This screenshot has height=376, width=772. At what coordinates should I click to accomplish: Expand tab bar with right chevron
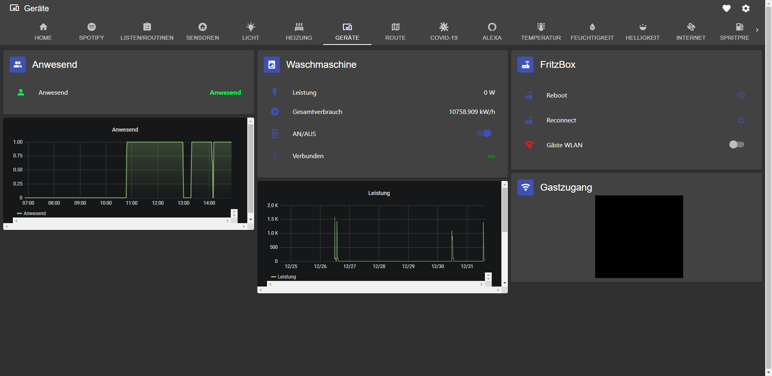pos(757,30)
